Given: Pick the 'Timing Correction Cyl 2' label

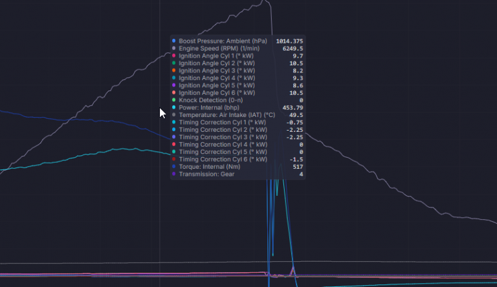Looking at the screenshot, I should [x=223, y=130].
